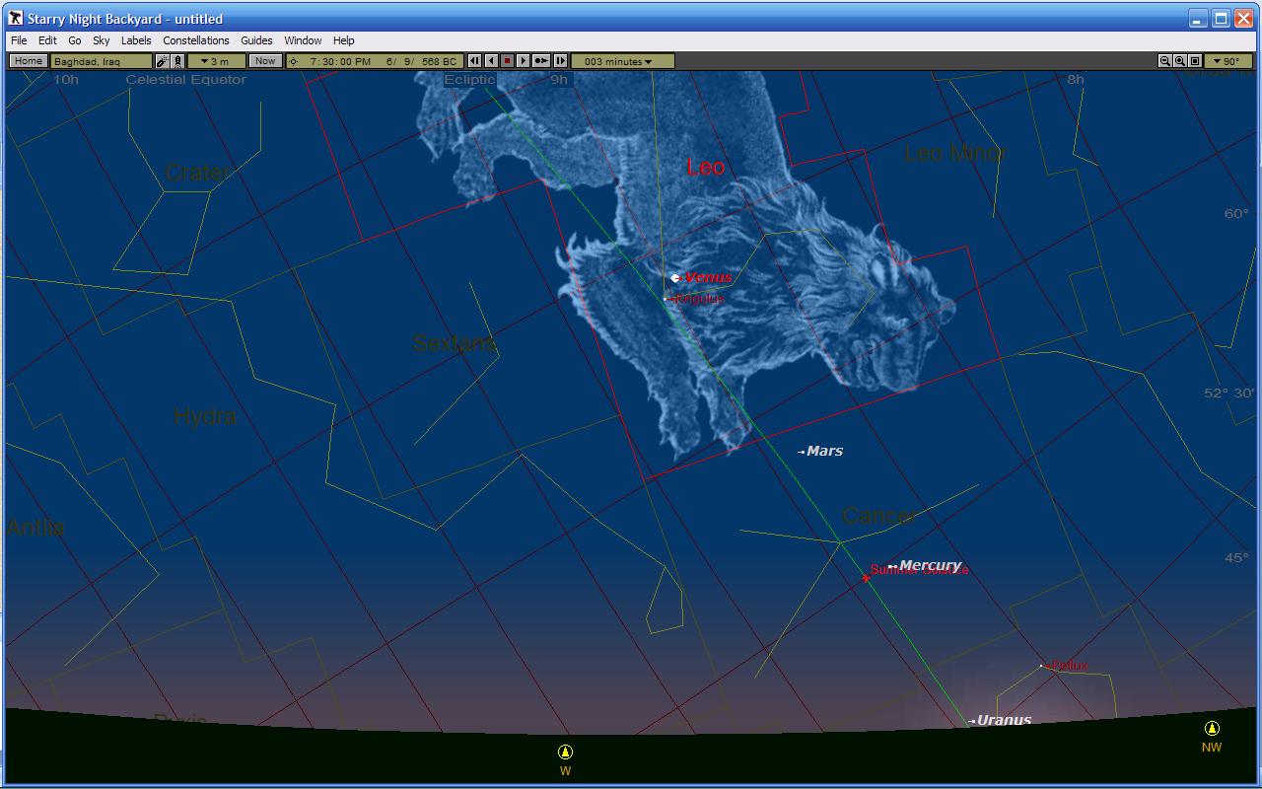Open the Edit menu
Screen dimensions: 1262x789
coord(47,40)
